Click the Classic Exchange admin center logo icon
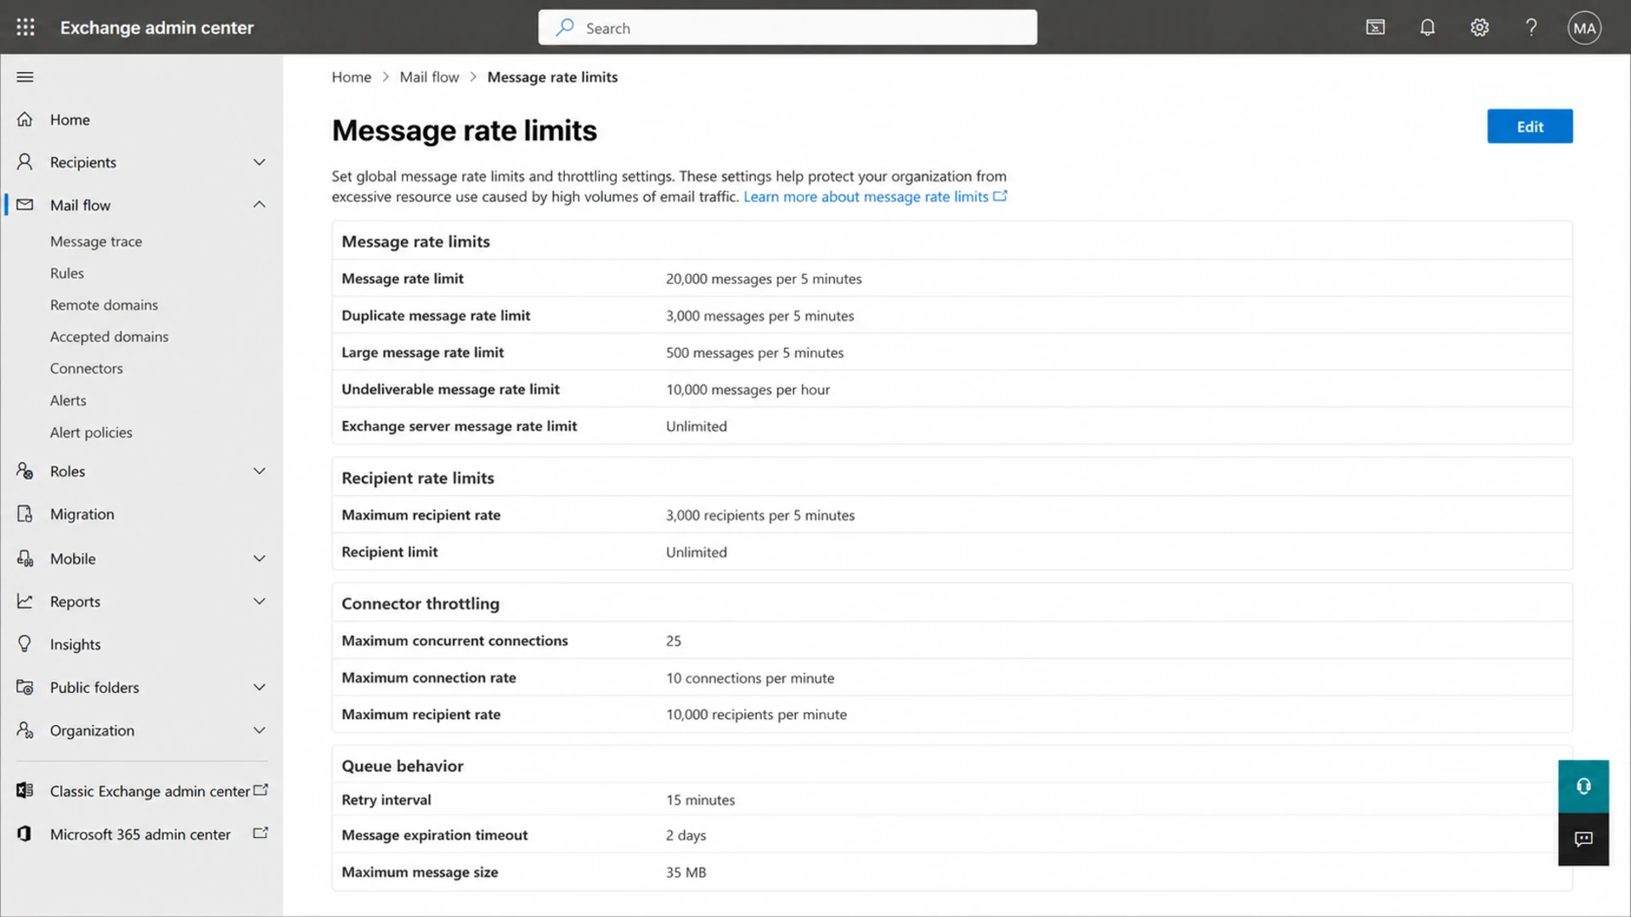Viewport: 1631px width, 917px height. click(x=25, y=790)
